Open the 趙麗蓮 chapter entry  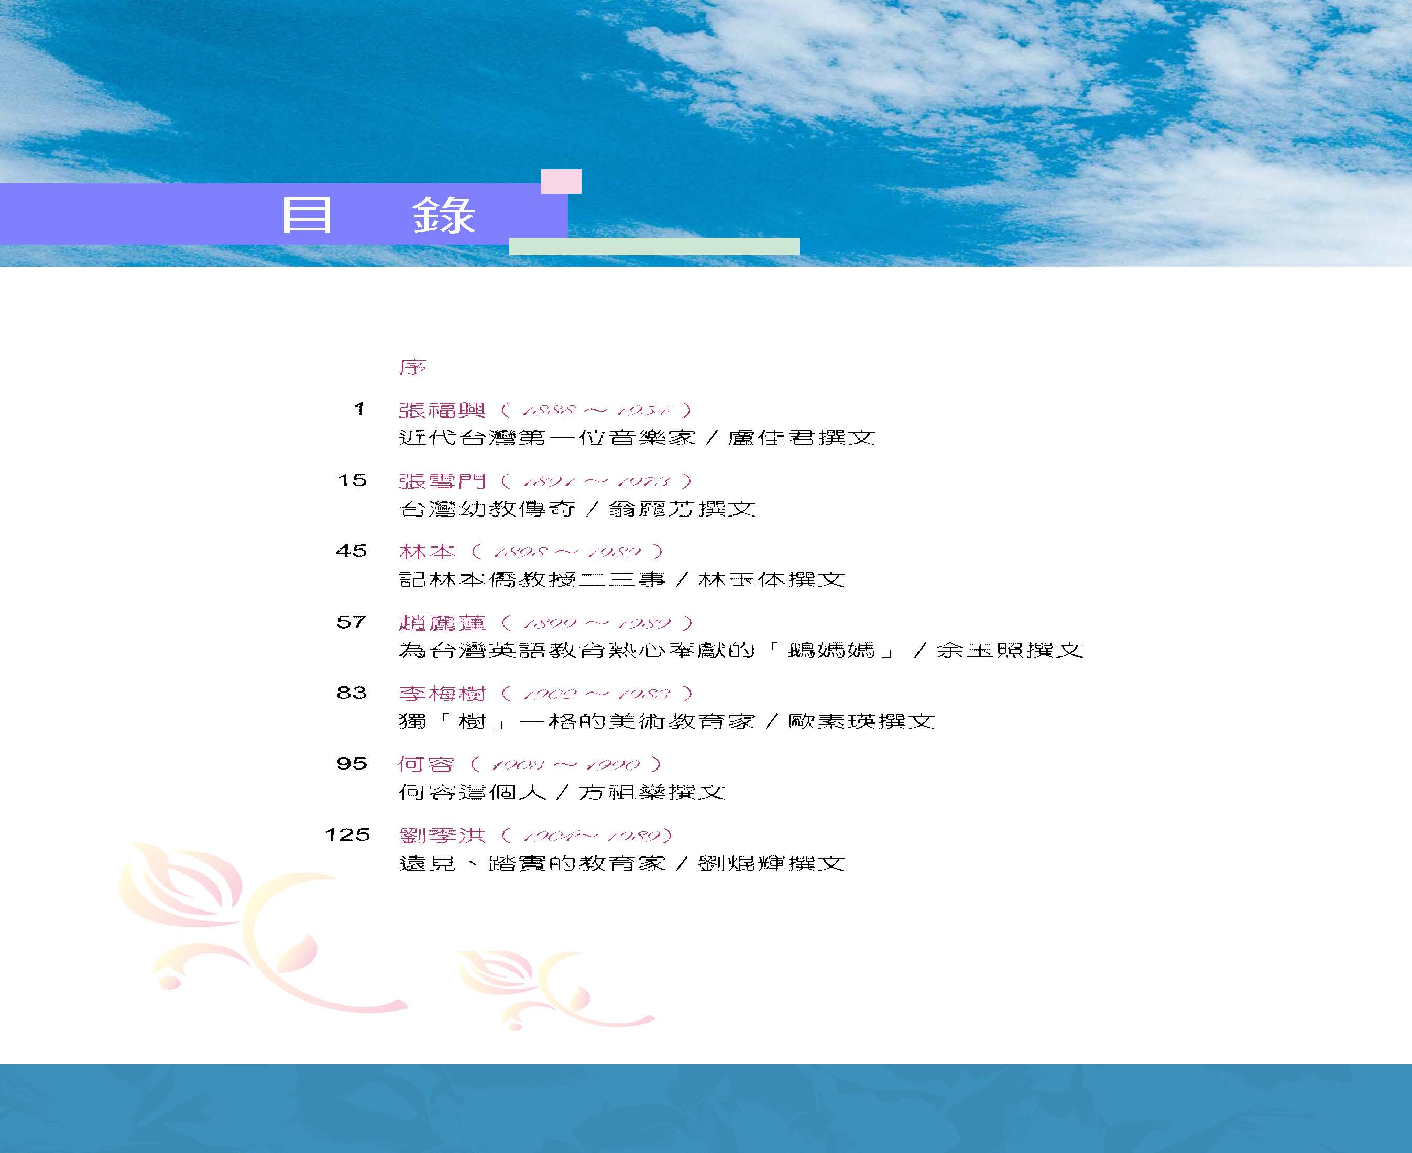(x=442, y=623)
